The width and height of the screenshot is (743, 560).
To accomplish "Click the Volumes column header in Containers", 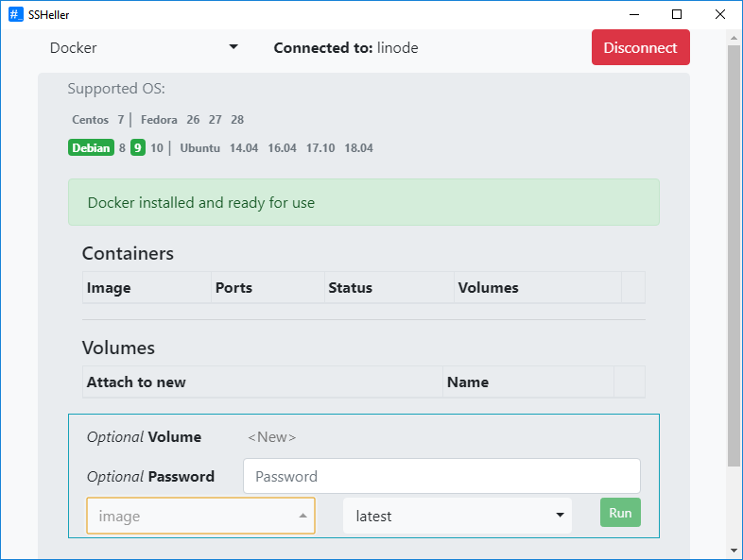I will [x=488, y=288].
